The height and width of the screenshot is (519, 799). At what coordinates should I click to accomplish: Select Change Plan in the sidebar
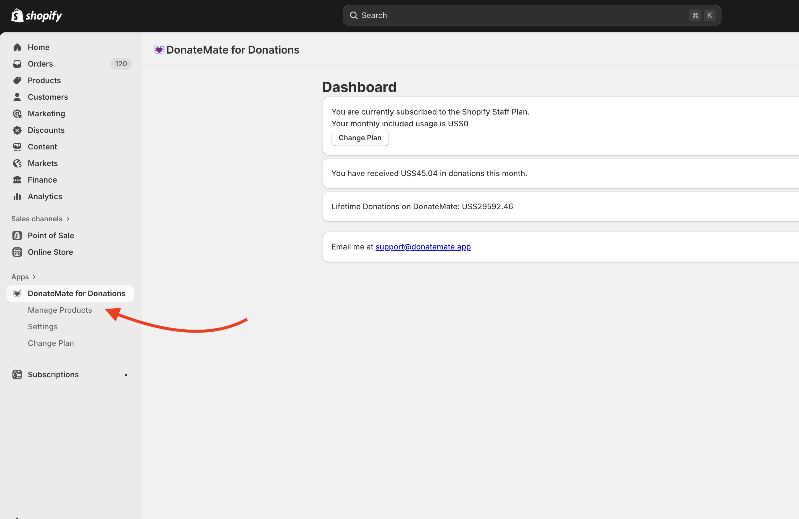[x=51, y=344]
